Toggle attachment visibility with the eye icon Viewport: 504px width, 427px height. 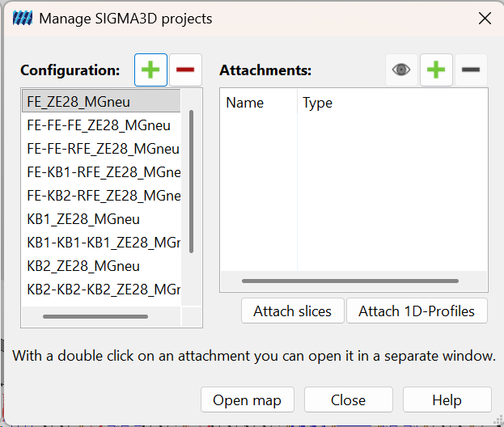401,70
